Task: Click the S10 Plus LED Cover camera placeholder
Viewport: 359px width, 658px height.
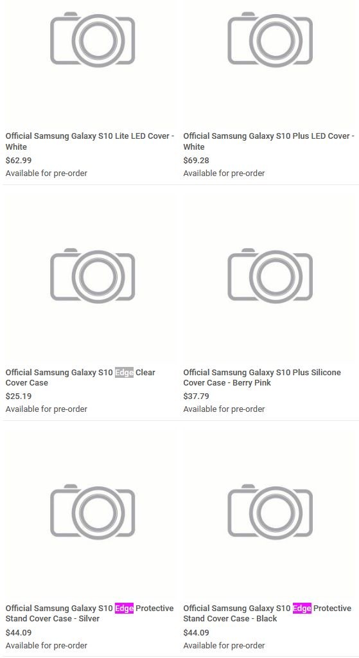Action: [270, 39]
